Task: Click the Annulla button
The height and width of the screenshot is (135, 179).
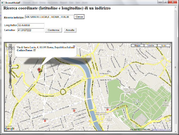Action: (70, 30)
